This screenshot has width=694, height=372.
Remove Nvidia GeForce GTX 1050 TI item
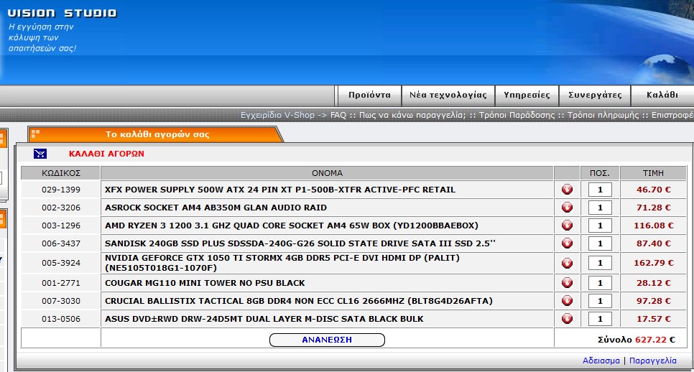click(x=567, y=263)
